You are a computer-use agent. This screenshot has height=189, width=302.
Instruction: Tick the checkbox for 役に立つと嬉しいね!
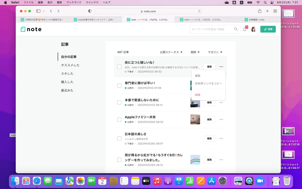[119, 67]
